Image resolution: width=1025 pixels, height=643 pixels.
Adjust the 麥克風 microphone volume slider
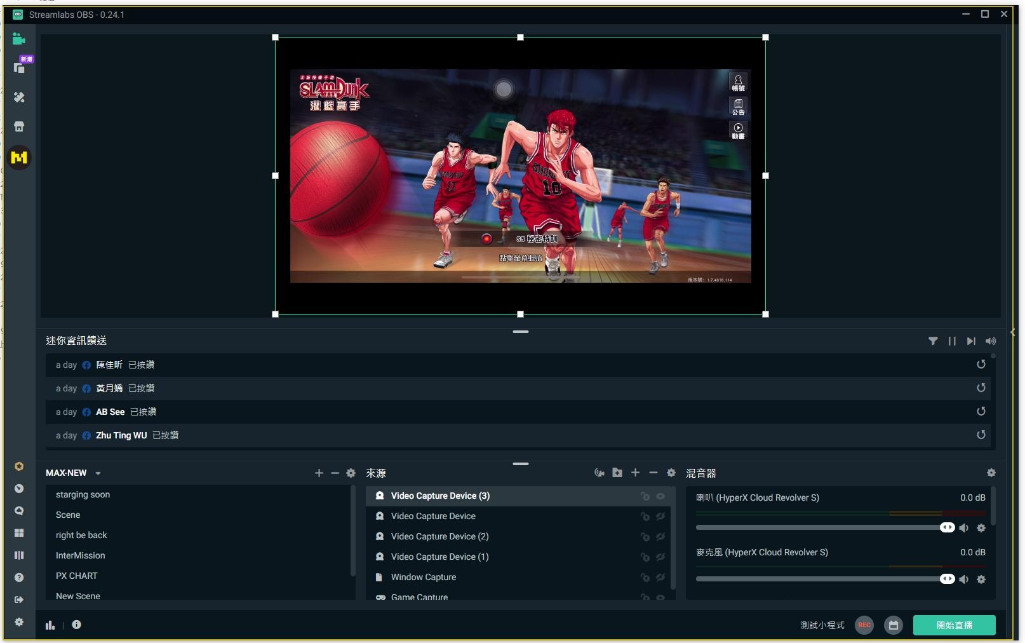pyautogui.click(x=825, y=579)
